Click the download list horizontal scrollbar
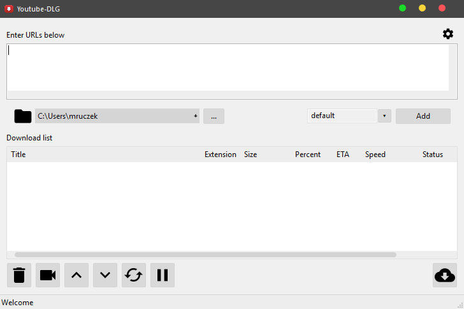Viewport: 464px width, 309px height. 205,255
